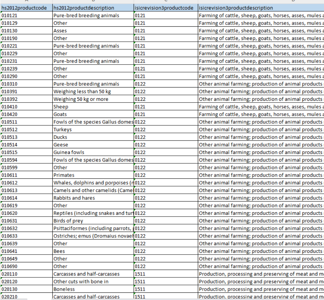Screen dimensions: 324x300
Task: Select the Goats description cell
Action: [93, 114]
